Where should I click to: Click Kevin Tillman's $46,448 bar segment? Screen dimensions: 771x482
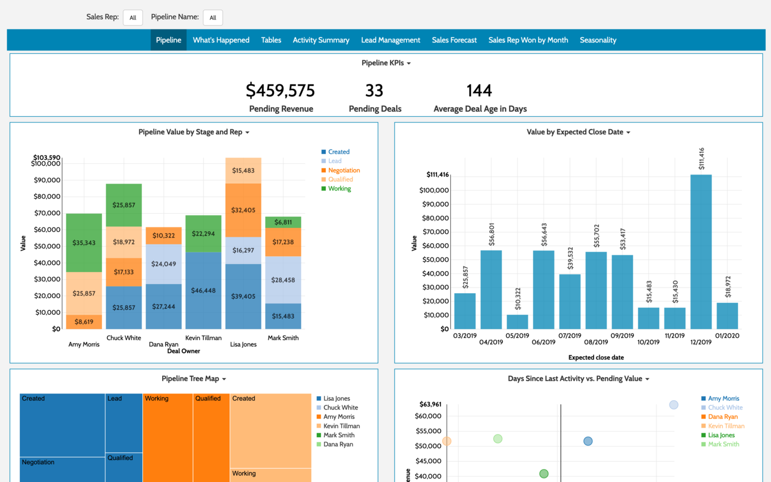pos(203,290)
